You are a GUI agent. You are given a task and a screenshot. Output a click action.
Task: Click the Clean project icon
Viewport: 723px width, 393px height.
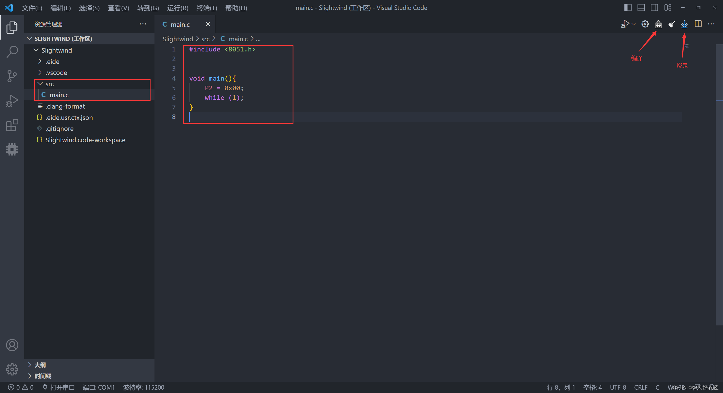pyautogui.click(x=672, y=24)
